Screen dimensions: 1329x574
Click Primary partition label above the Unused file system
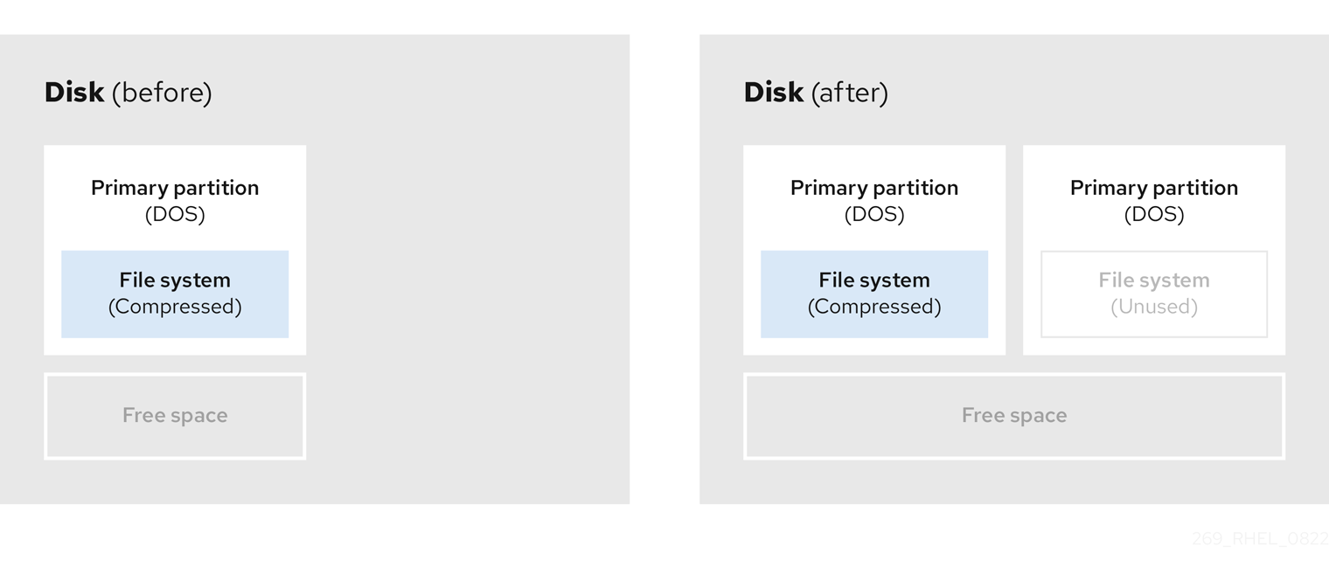pos(1154,188)
